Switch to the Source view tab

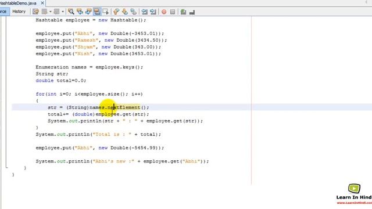pyautogui.click(x=4, y=12)
